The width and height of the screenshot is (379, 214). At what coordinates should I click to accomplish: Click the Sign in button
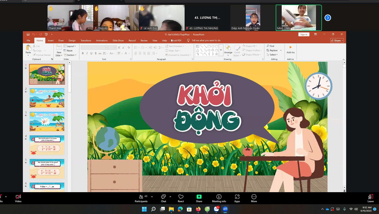coord(303,35)
